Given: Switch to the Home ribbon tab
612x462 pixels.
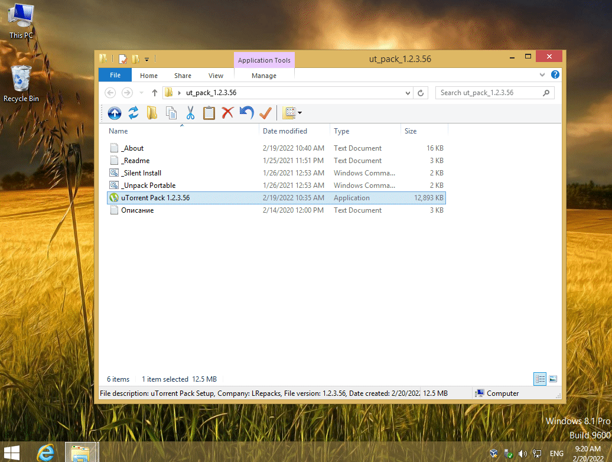Looking at the screenshot, I should pyautogui.click(x=149, y=75).
